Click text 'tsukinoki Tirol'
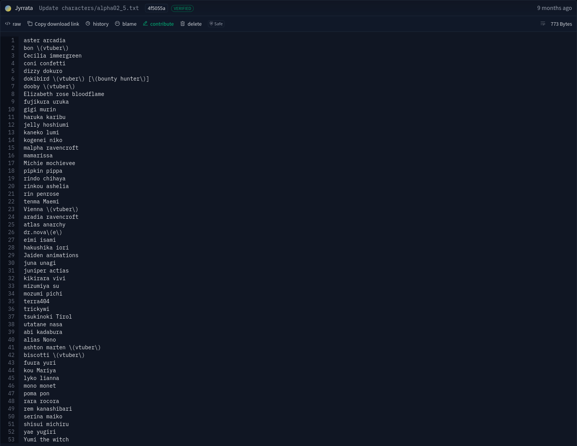Viewport: 577px width, 446px height. pos(48,317)
